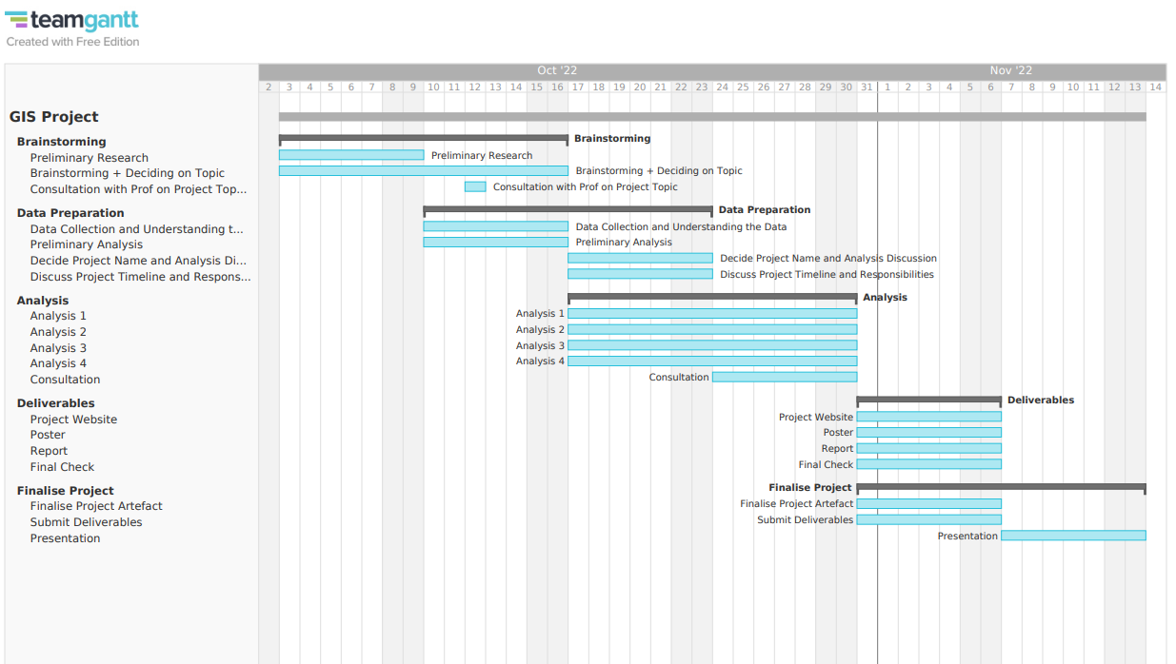
Task: Click Project Website in the sidebar list
Action: click(73, 420)
